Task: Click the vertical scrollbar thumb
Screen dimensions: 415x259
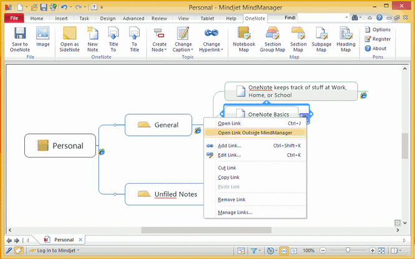Action: tap(404, 146)
